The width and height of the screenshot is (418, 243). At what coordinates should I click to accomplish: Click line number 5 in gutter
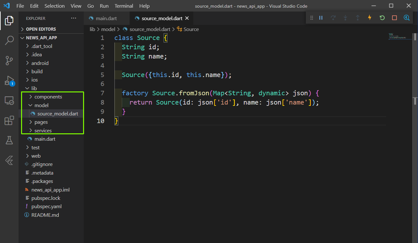pos(102,75)
